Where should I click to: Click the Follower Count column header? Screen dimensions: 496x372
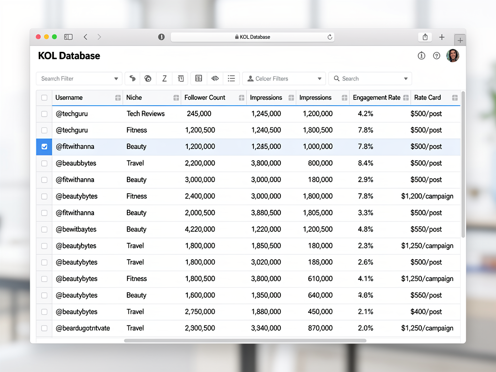pos(205,97)
